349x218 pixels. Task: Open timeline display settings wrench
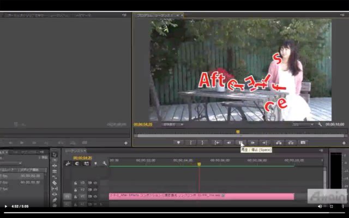pyautogui.click(x=105, y=163)
